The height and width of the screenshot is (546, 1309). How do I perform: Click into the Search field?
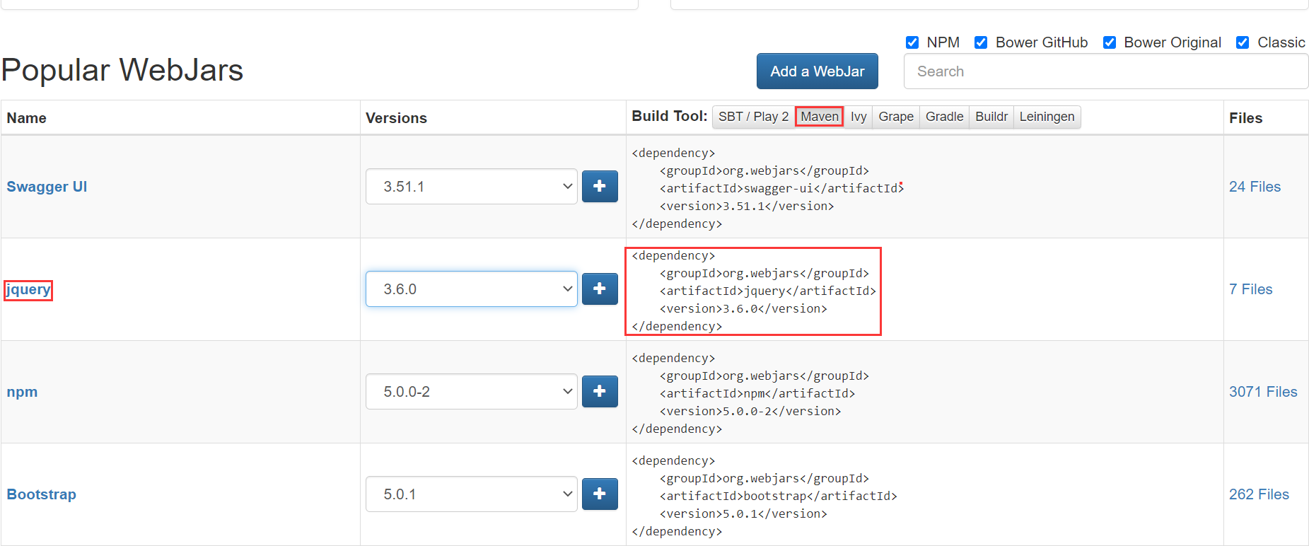click(x=1105, y=71)
